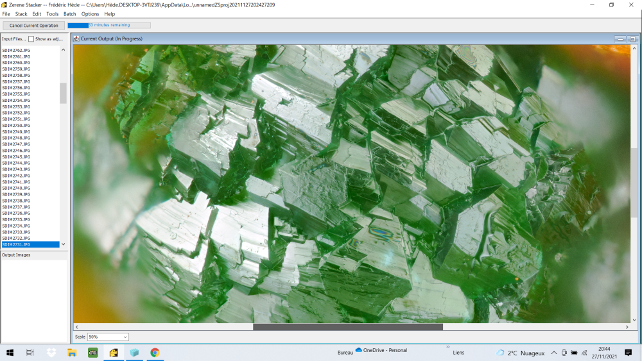Screen dimensions: 642x361
Task: Click the Zerene Stacker taskbar icon
Action: coord(114,353)
